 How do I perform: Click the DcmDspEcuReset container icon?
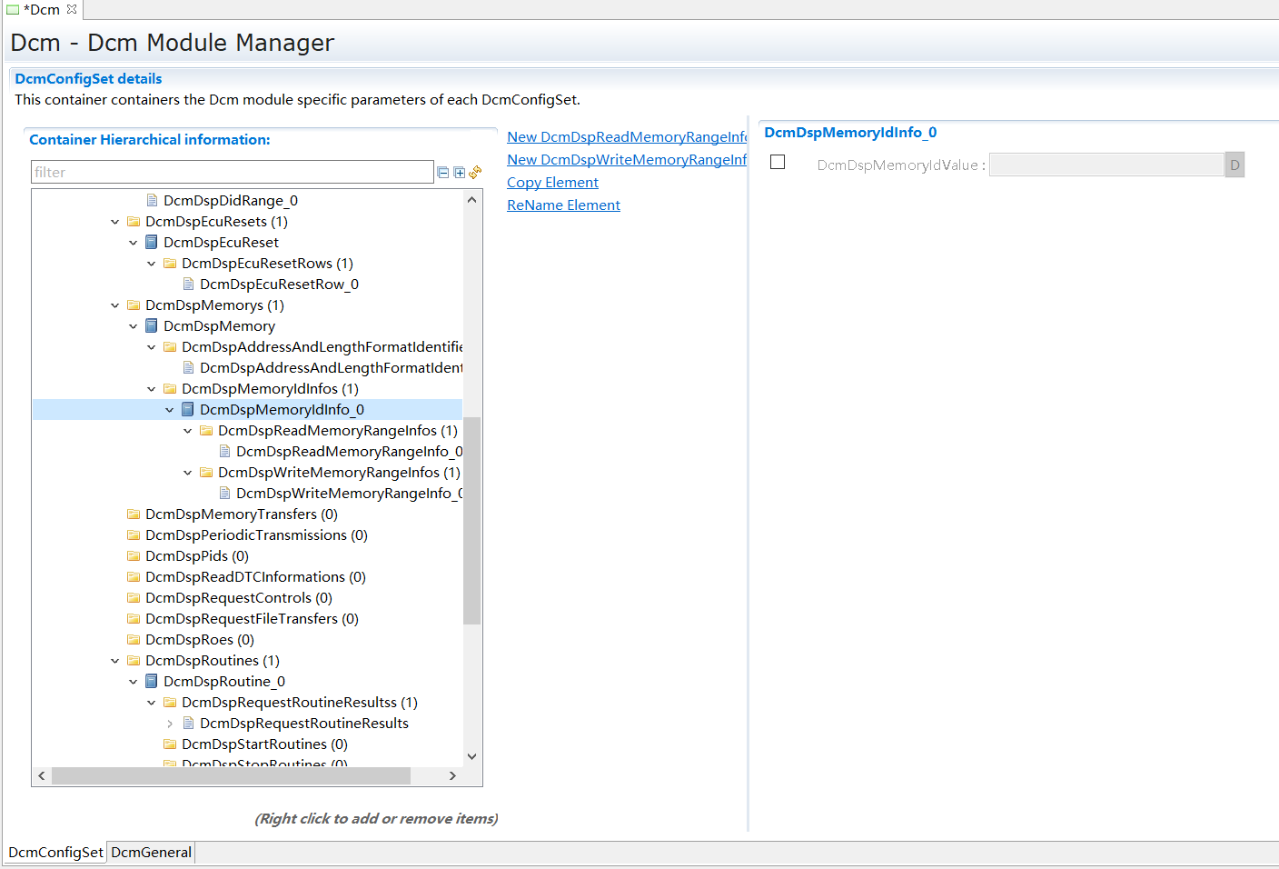(x=152, y=243)
